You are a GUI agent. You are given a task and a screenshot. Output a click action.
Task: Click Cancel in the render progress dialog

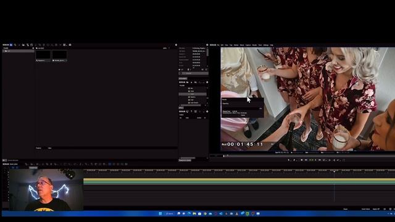[x=243, y=115]
